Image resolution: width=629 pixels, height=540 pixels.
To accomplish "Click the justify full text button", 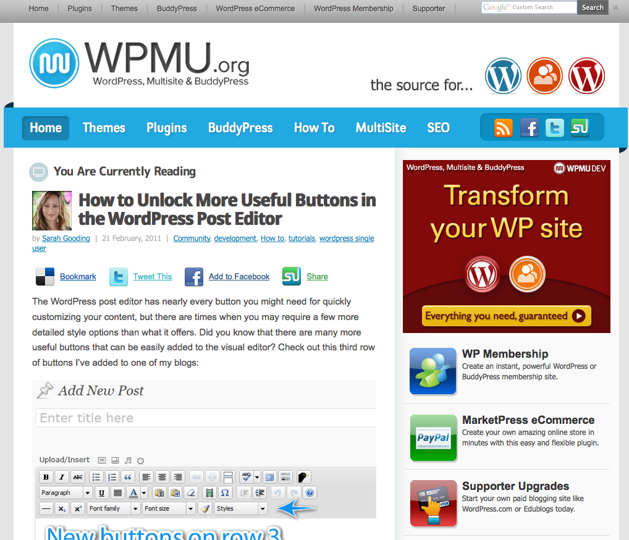I will pos(117,492).
